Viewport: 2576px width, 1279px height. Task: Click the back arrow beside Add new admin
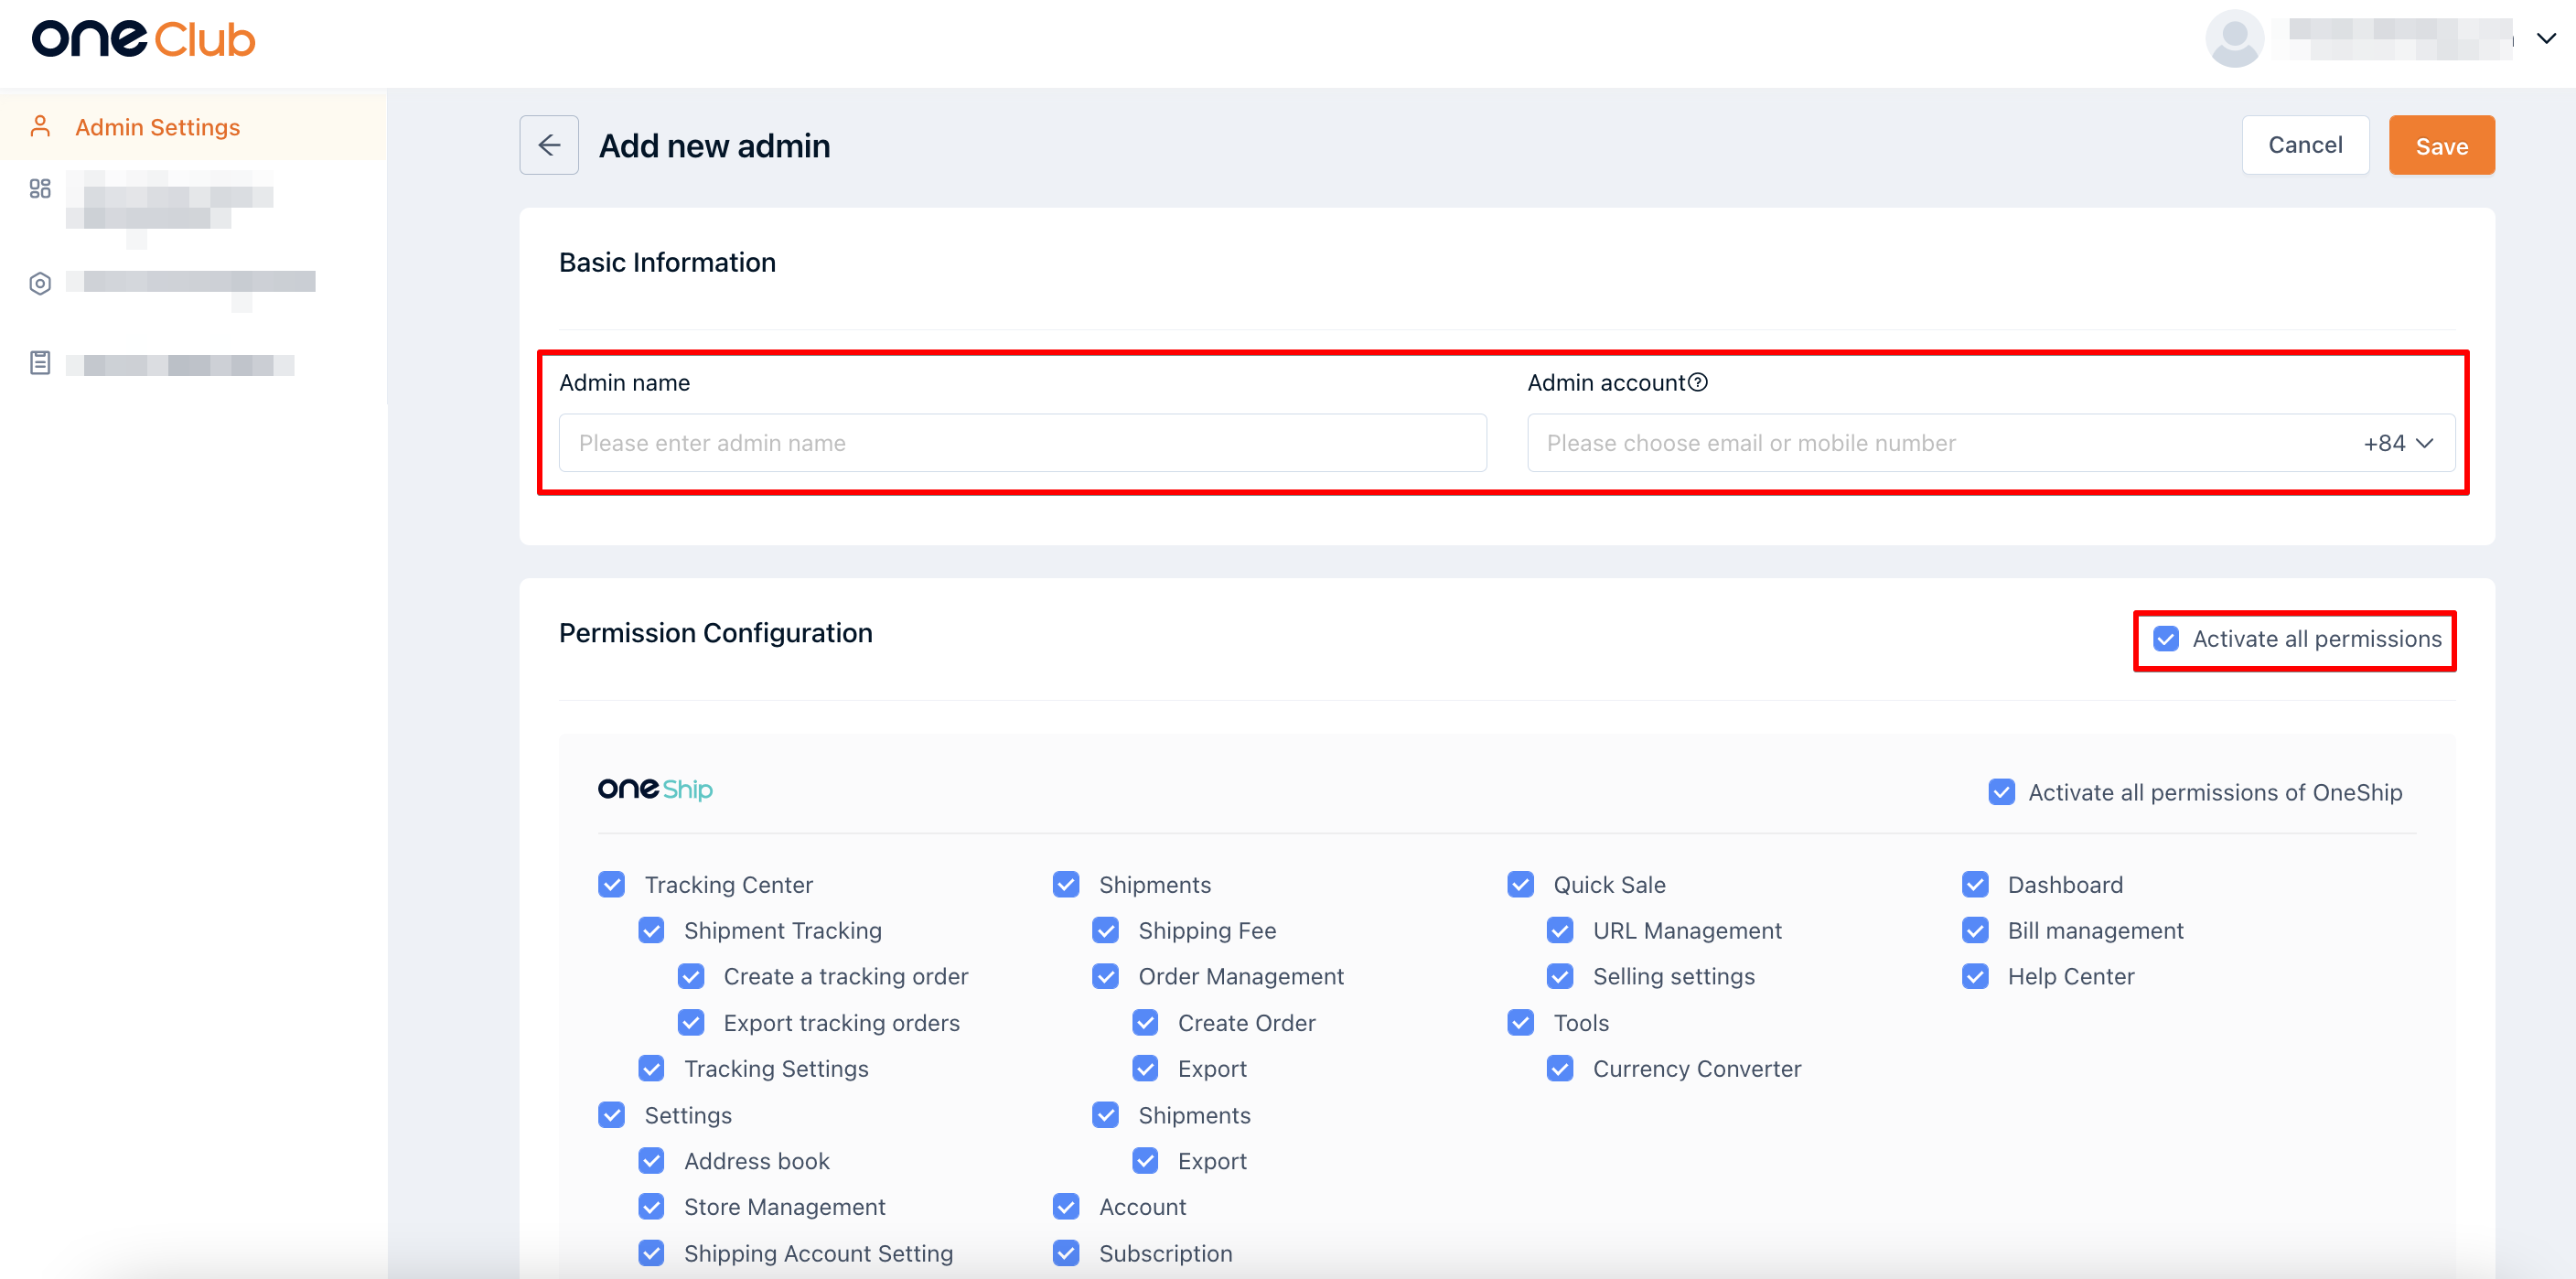pos(549,145)
